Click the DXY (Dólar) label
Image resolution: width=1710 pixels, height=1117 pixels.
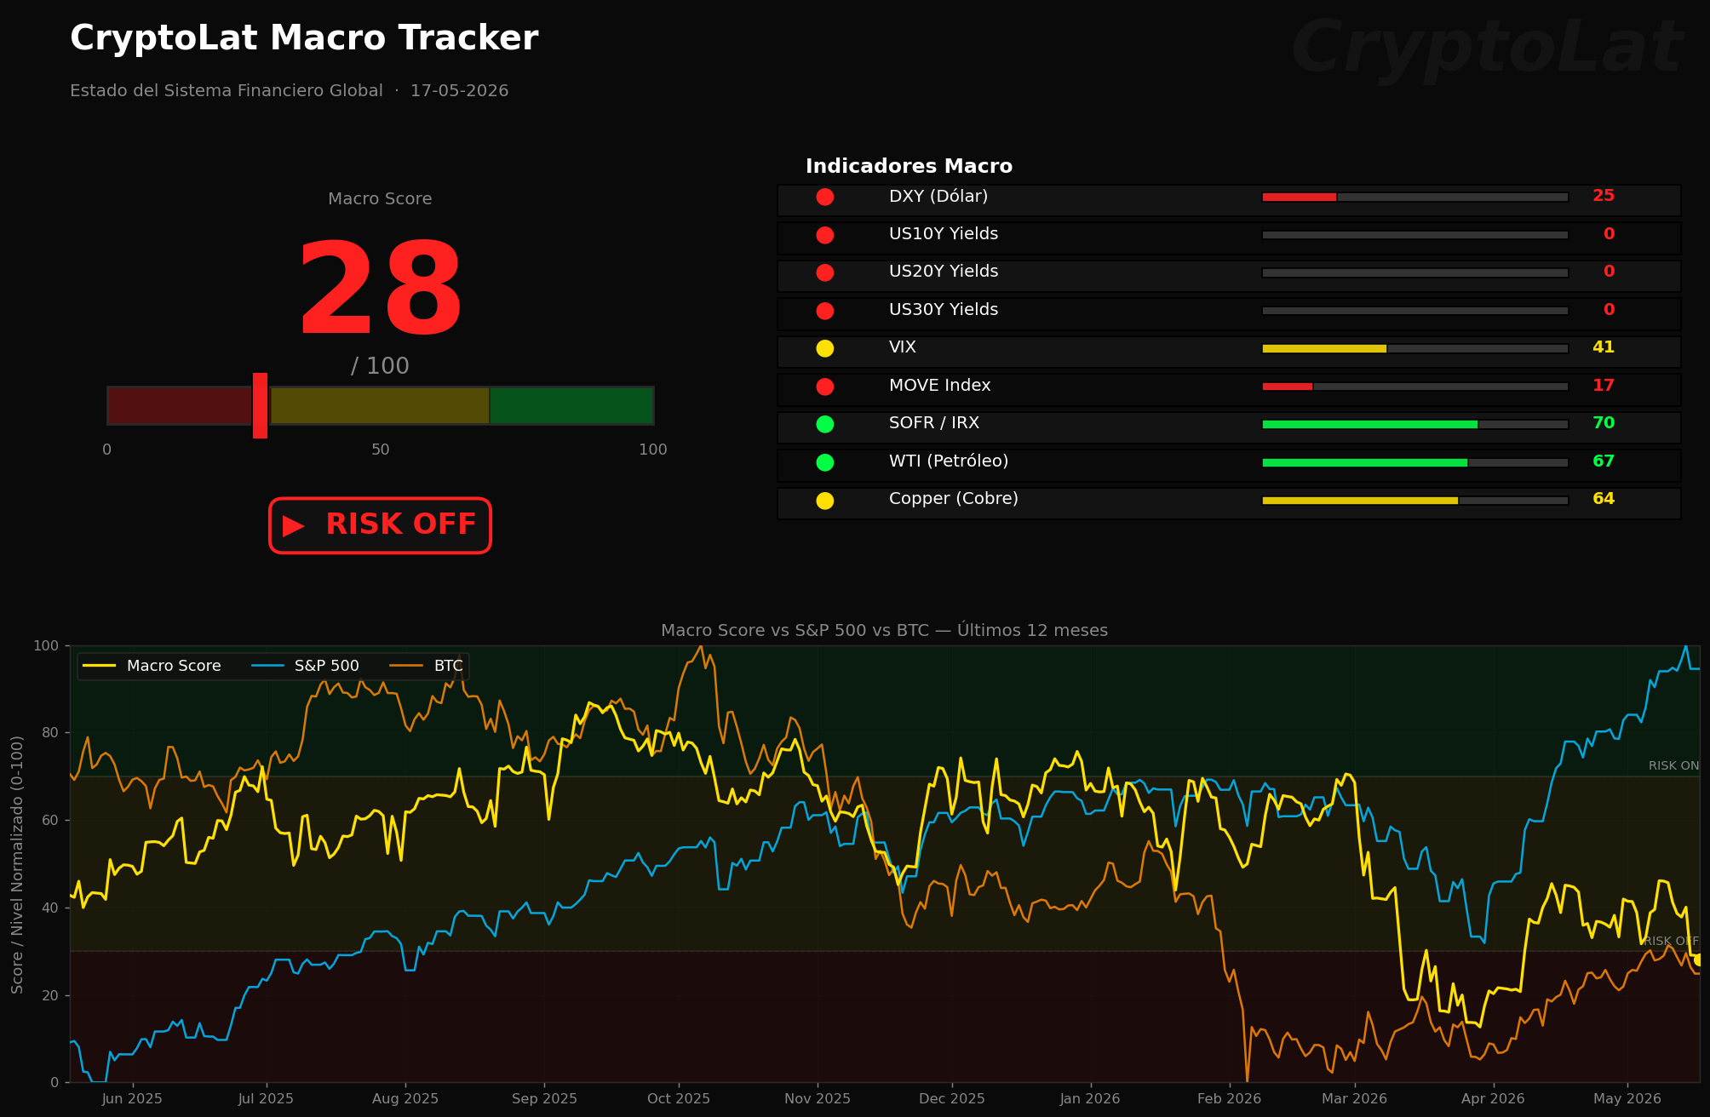pos(938,197)
